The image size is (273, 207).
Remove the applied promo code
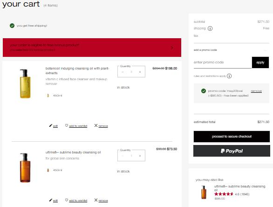256,91
